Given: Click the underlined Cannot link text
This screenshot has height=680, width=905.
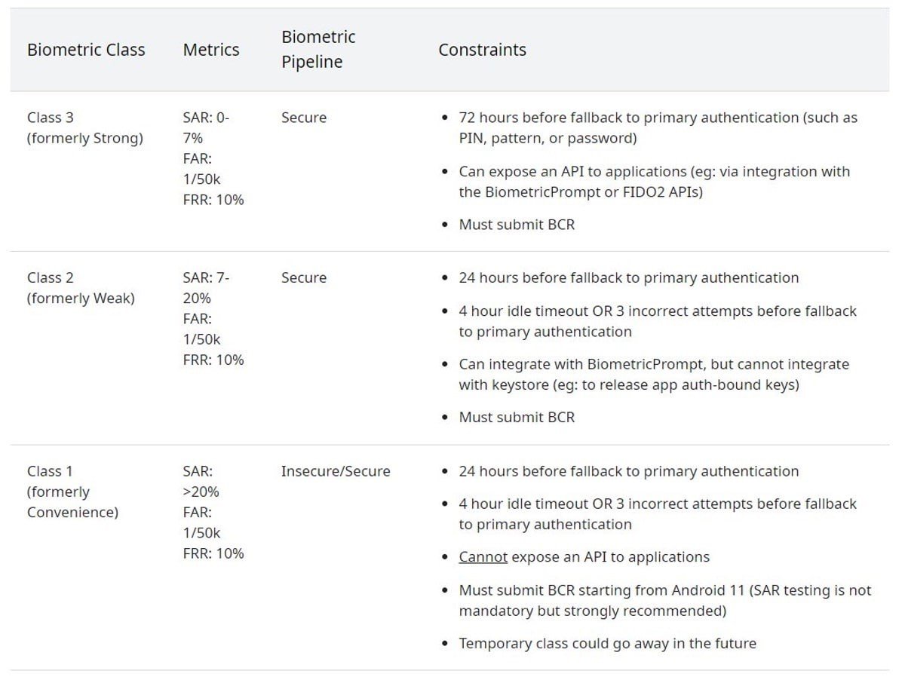Looking at the screenshot, I should point(483,557).
